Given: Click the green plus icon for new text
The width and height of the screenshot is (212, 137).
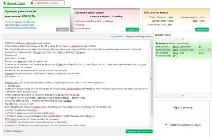Looking at the screenshot, I should [x=4, y=3].
